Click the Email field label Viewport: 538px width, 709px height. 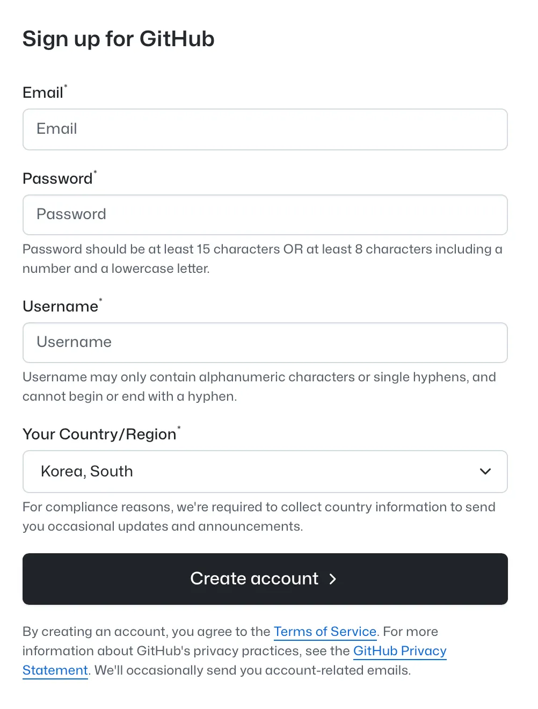[43, 93]
